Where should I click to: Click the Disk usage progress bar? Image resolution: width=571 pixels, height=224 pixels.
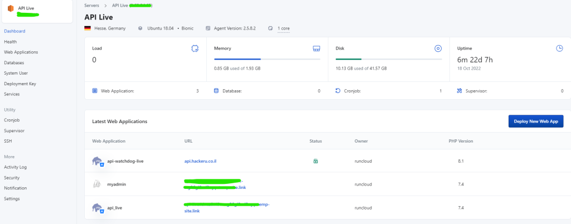tap(389, 59)
